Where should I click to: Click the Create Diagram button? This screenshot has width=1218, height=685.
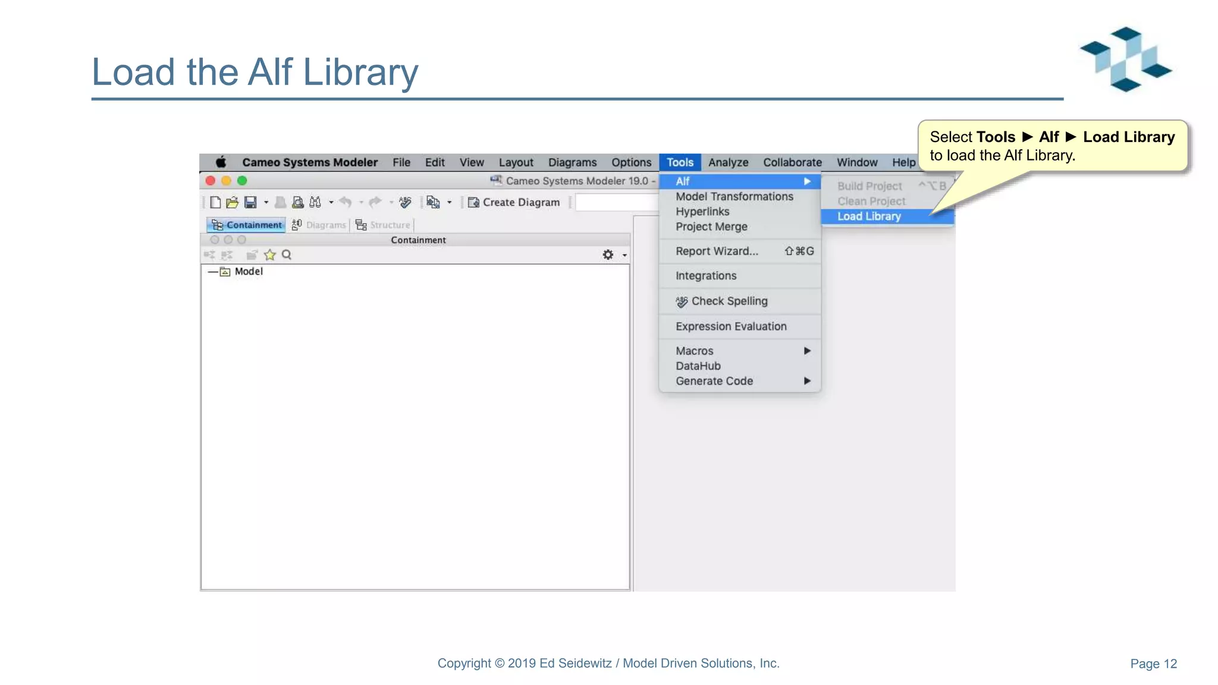pos(514,203)
